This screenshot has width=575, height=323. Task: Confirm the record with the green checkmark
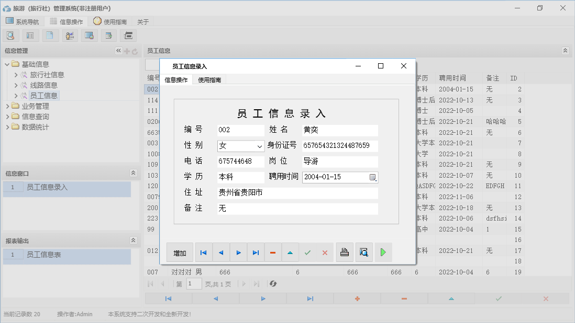[x=307, y=252]
